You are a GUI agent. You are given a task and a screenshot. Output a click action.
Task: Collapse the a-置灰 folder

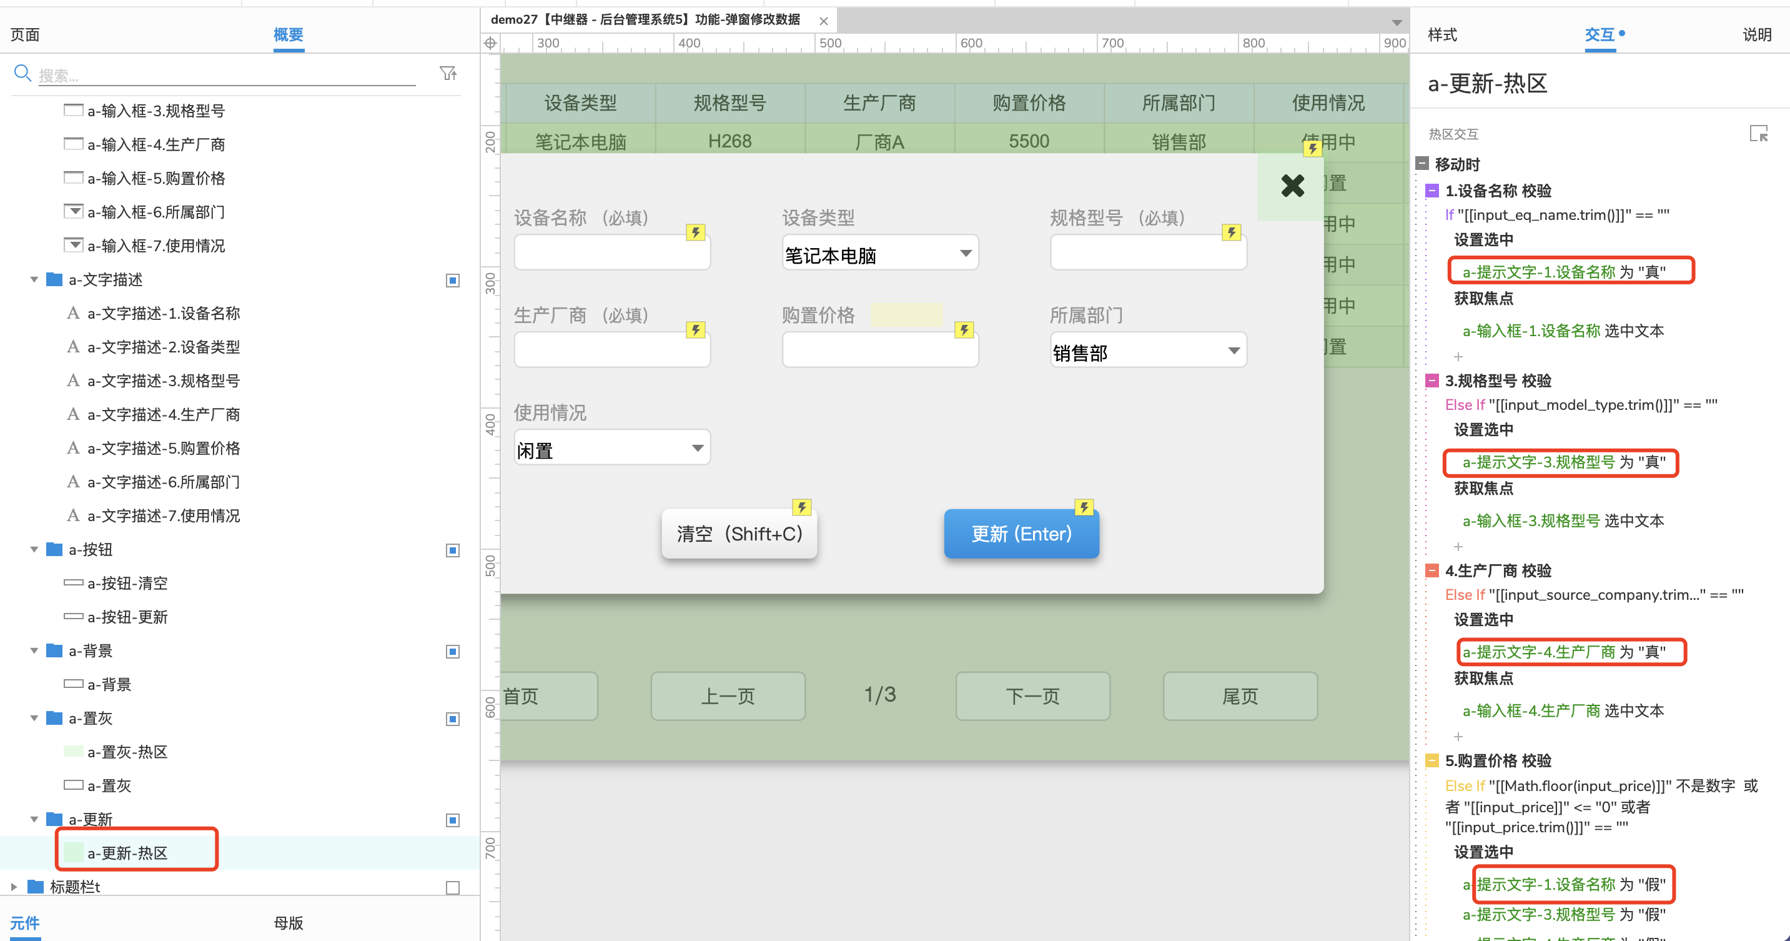tap(34, 718)
